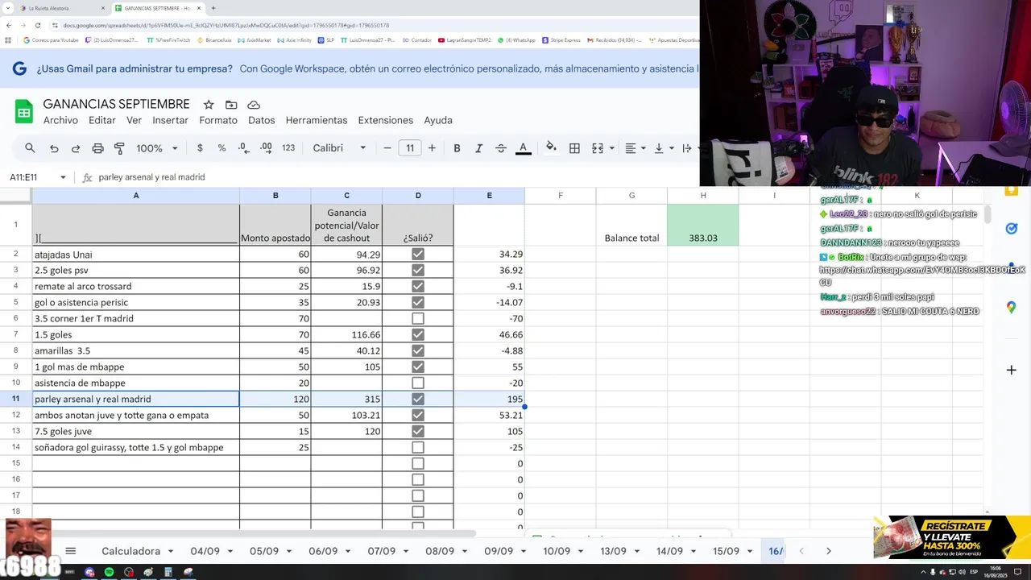Viewport: 1031px width, 580px height.
Task: Toggle italic formatting
Action: [478, 148]
